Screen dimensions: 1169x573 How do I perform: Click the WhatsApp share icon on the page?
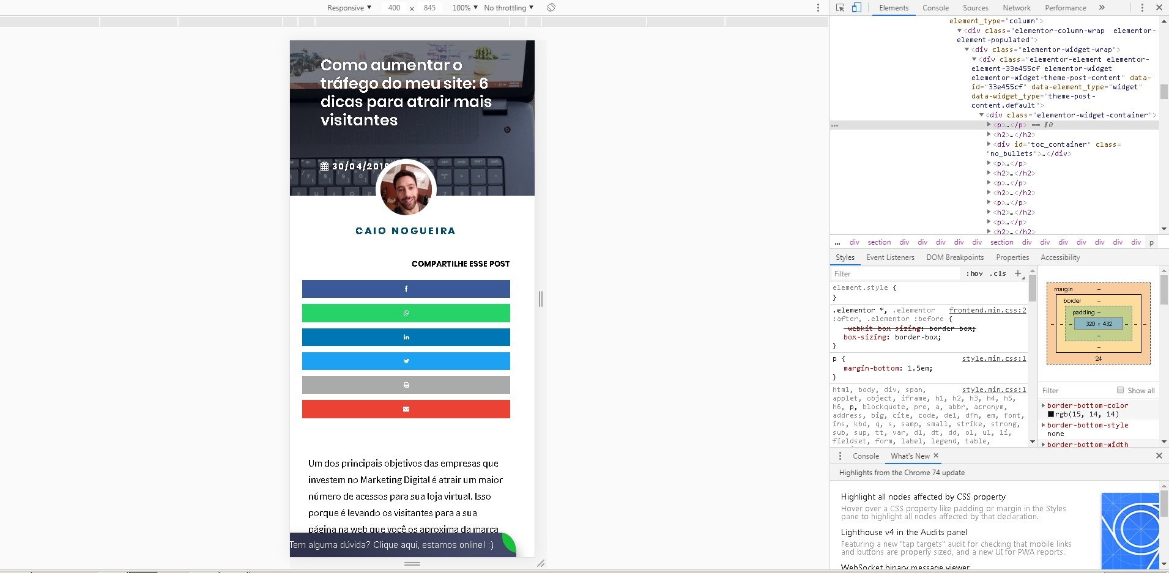pyautogui.click(x=406, y=312)
